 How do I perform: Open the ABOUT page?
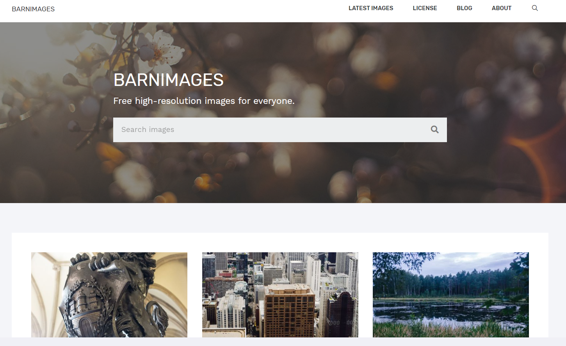click(x=501, y=8)
